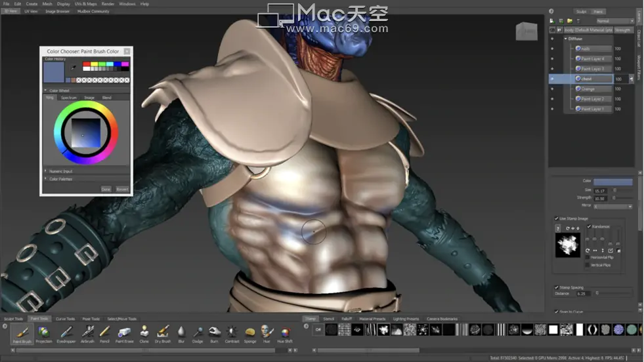The height and width of the screenshot is (362, 644).
Task: Click the Done button in Color Chooser
Action: (106, 189)
